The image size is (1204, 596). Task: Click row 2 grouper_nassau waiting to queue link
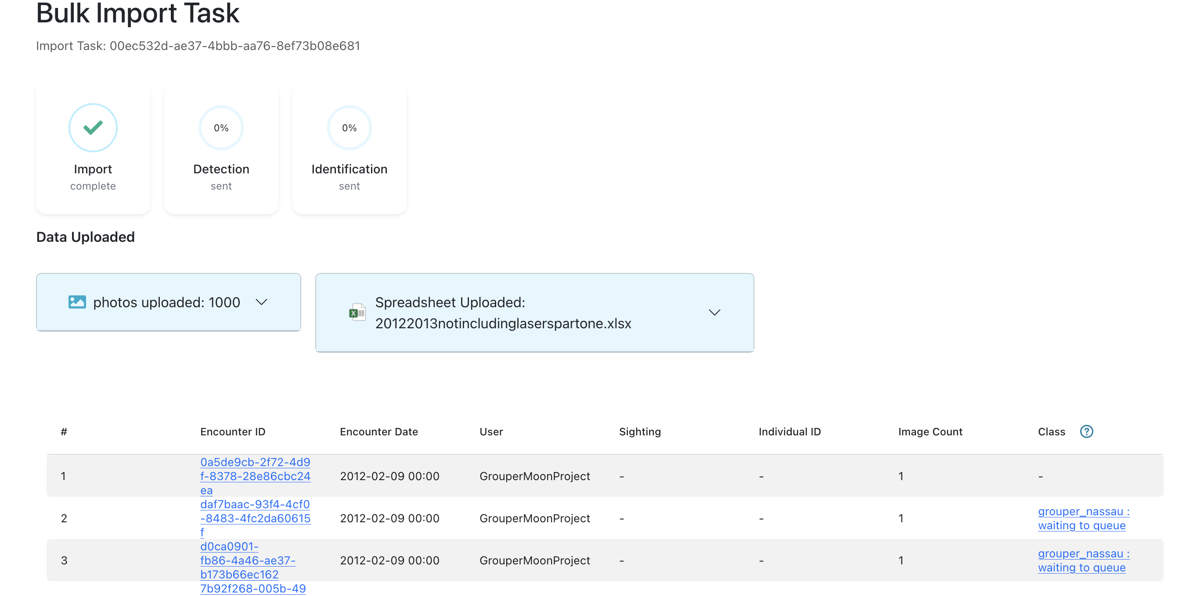1083,518
